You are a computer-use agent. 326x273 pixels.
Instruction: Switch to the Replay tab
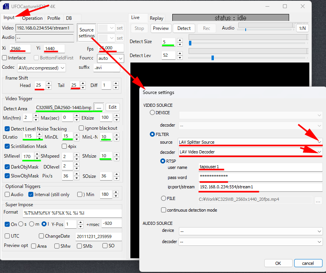(x=156, y=18)
